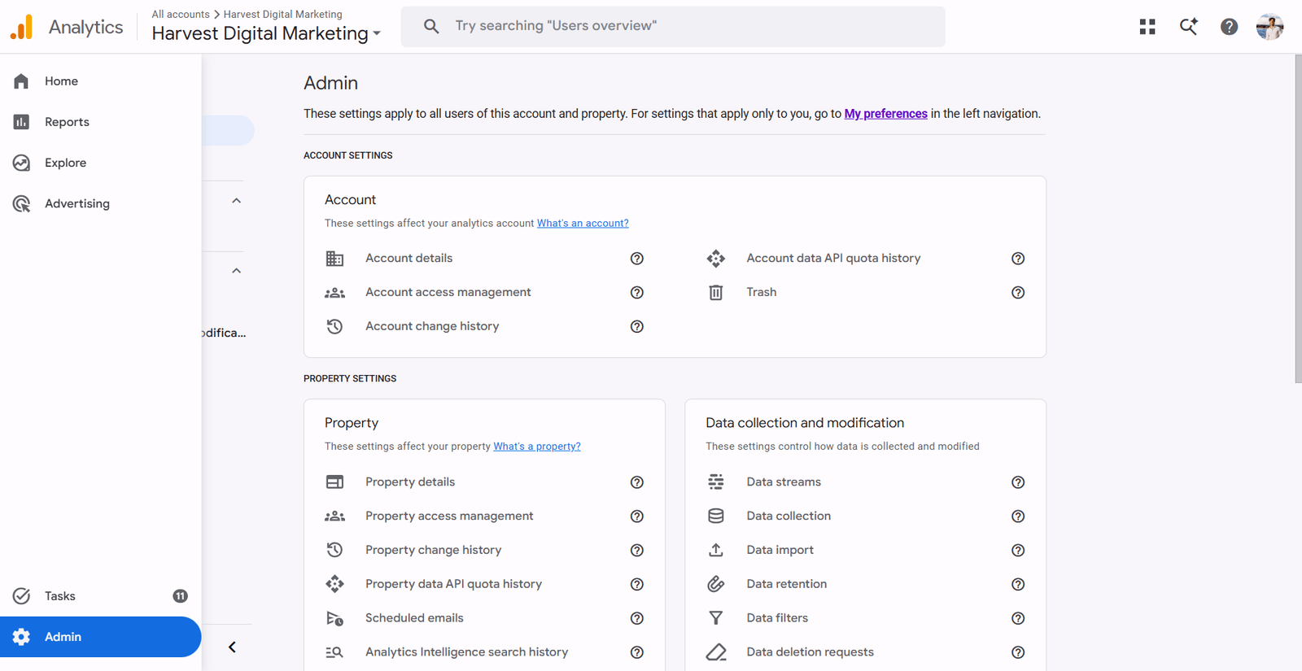Collapse the first section chevron in side panel

click(x=236, y=201)
